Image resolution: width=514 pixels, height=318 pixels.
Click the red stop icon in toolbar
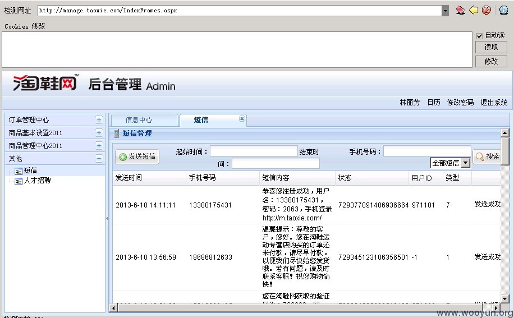pos(487,11)
